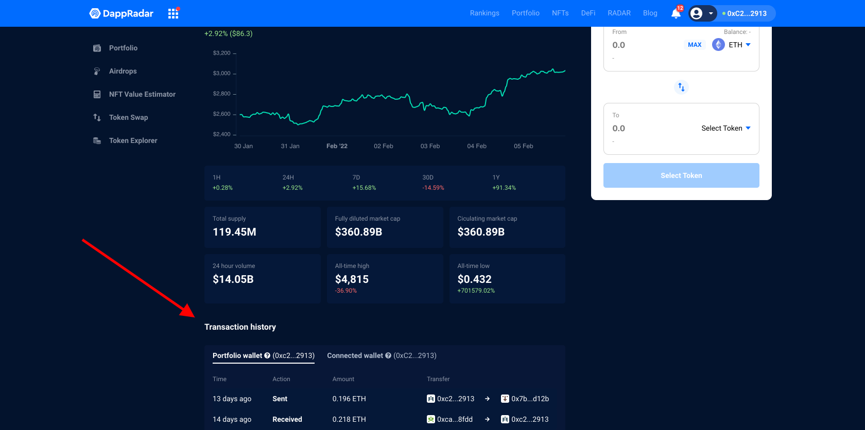Image resolution: width=865 pixels, height=430 pixels.
Task: Go to DeFi in top navigation
Action: pos(588,13)
